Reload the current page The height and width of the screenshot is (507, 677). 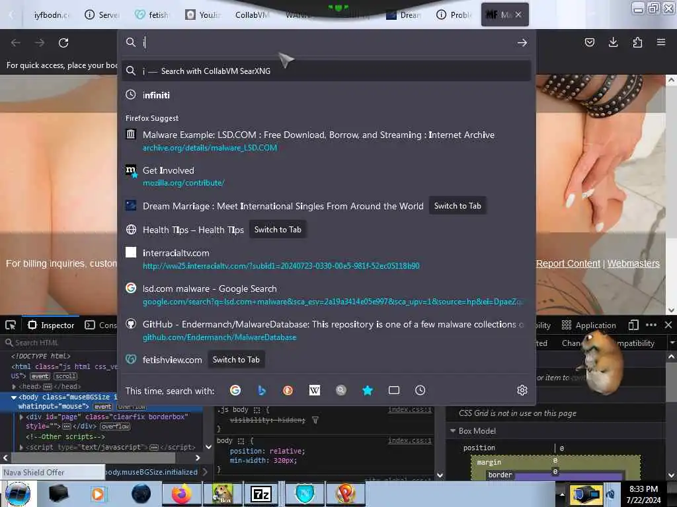coord(63,43)
